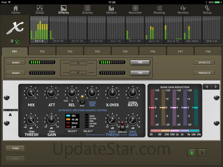Toggle the upper INS button for slot A
Image resolution: width=223 pixels, height=167 pixels.
(x=140, y=62)
